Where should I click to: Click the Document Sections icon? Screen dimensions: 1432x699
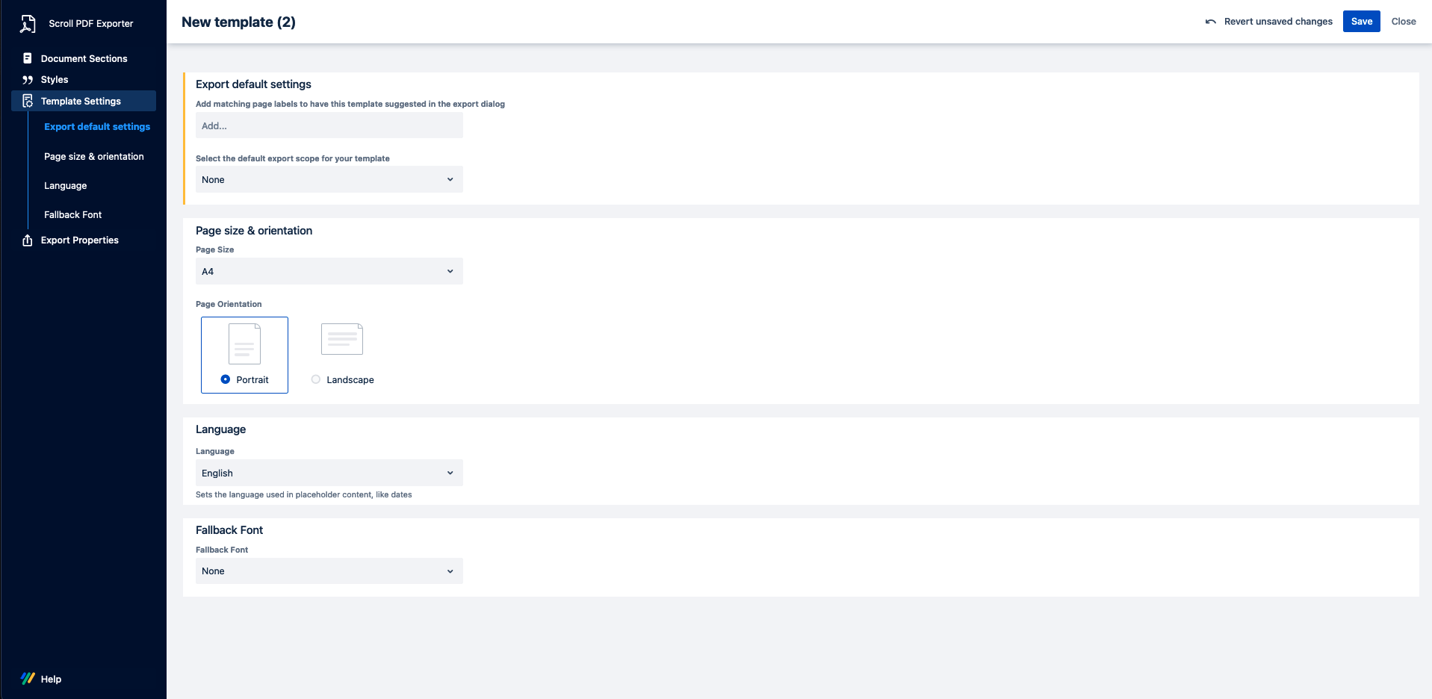point(28,58)
